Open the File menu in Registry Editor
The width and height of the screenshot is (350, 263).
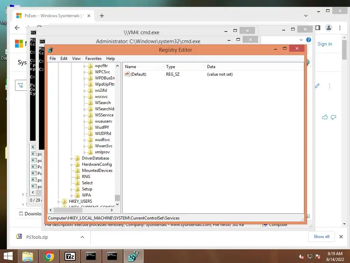click(53, 58)
